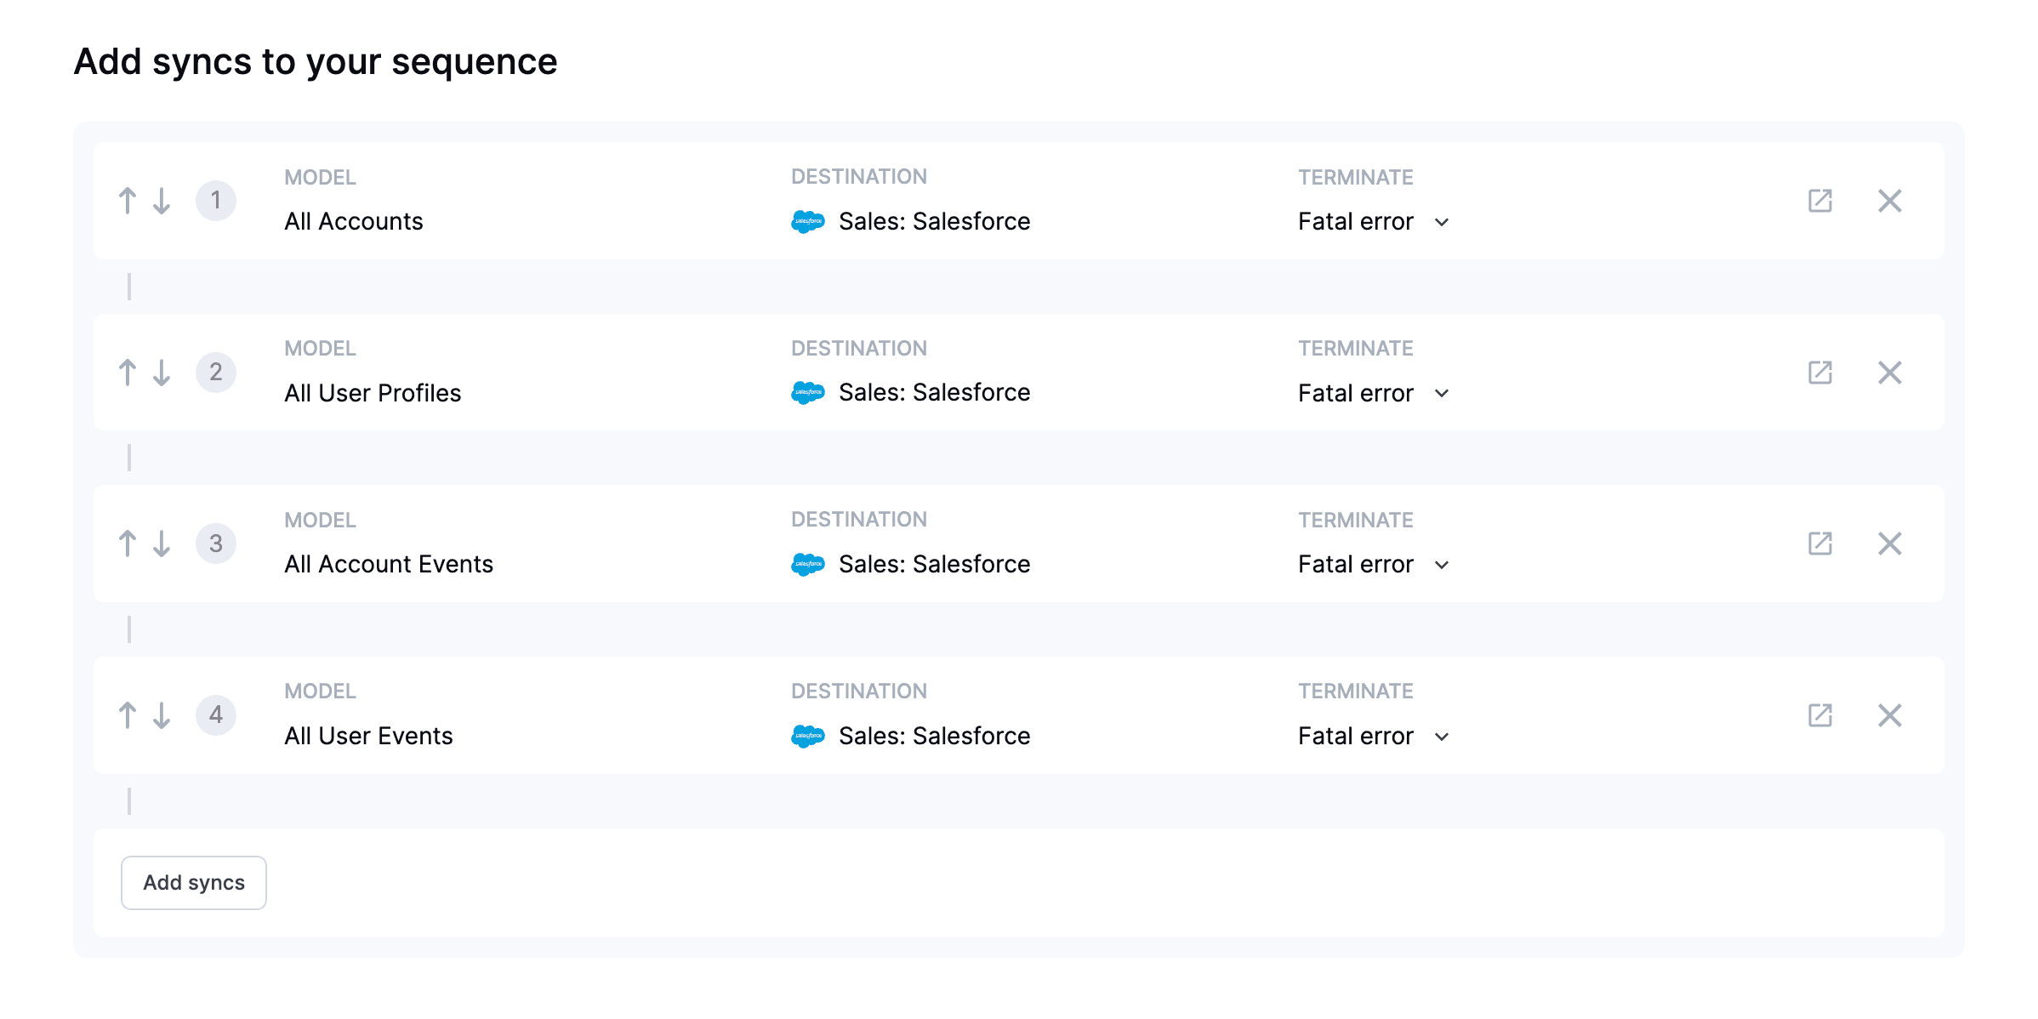Open All User Profiles sync externally
The width and height of the screenshot is (2038, 1019).
pyautogui.click(x=1819, y=372)
